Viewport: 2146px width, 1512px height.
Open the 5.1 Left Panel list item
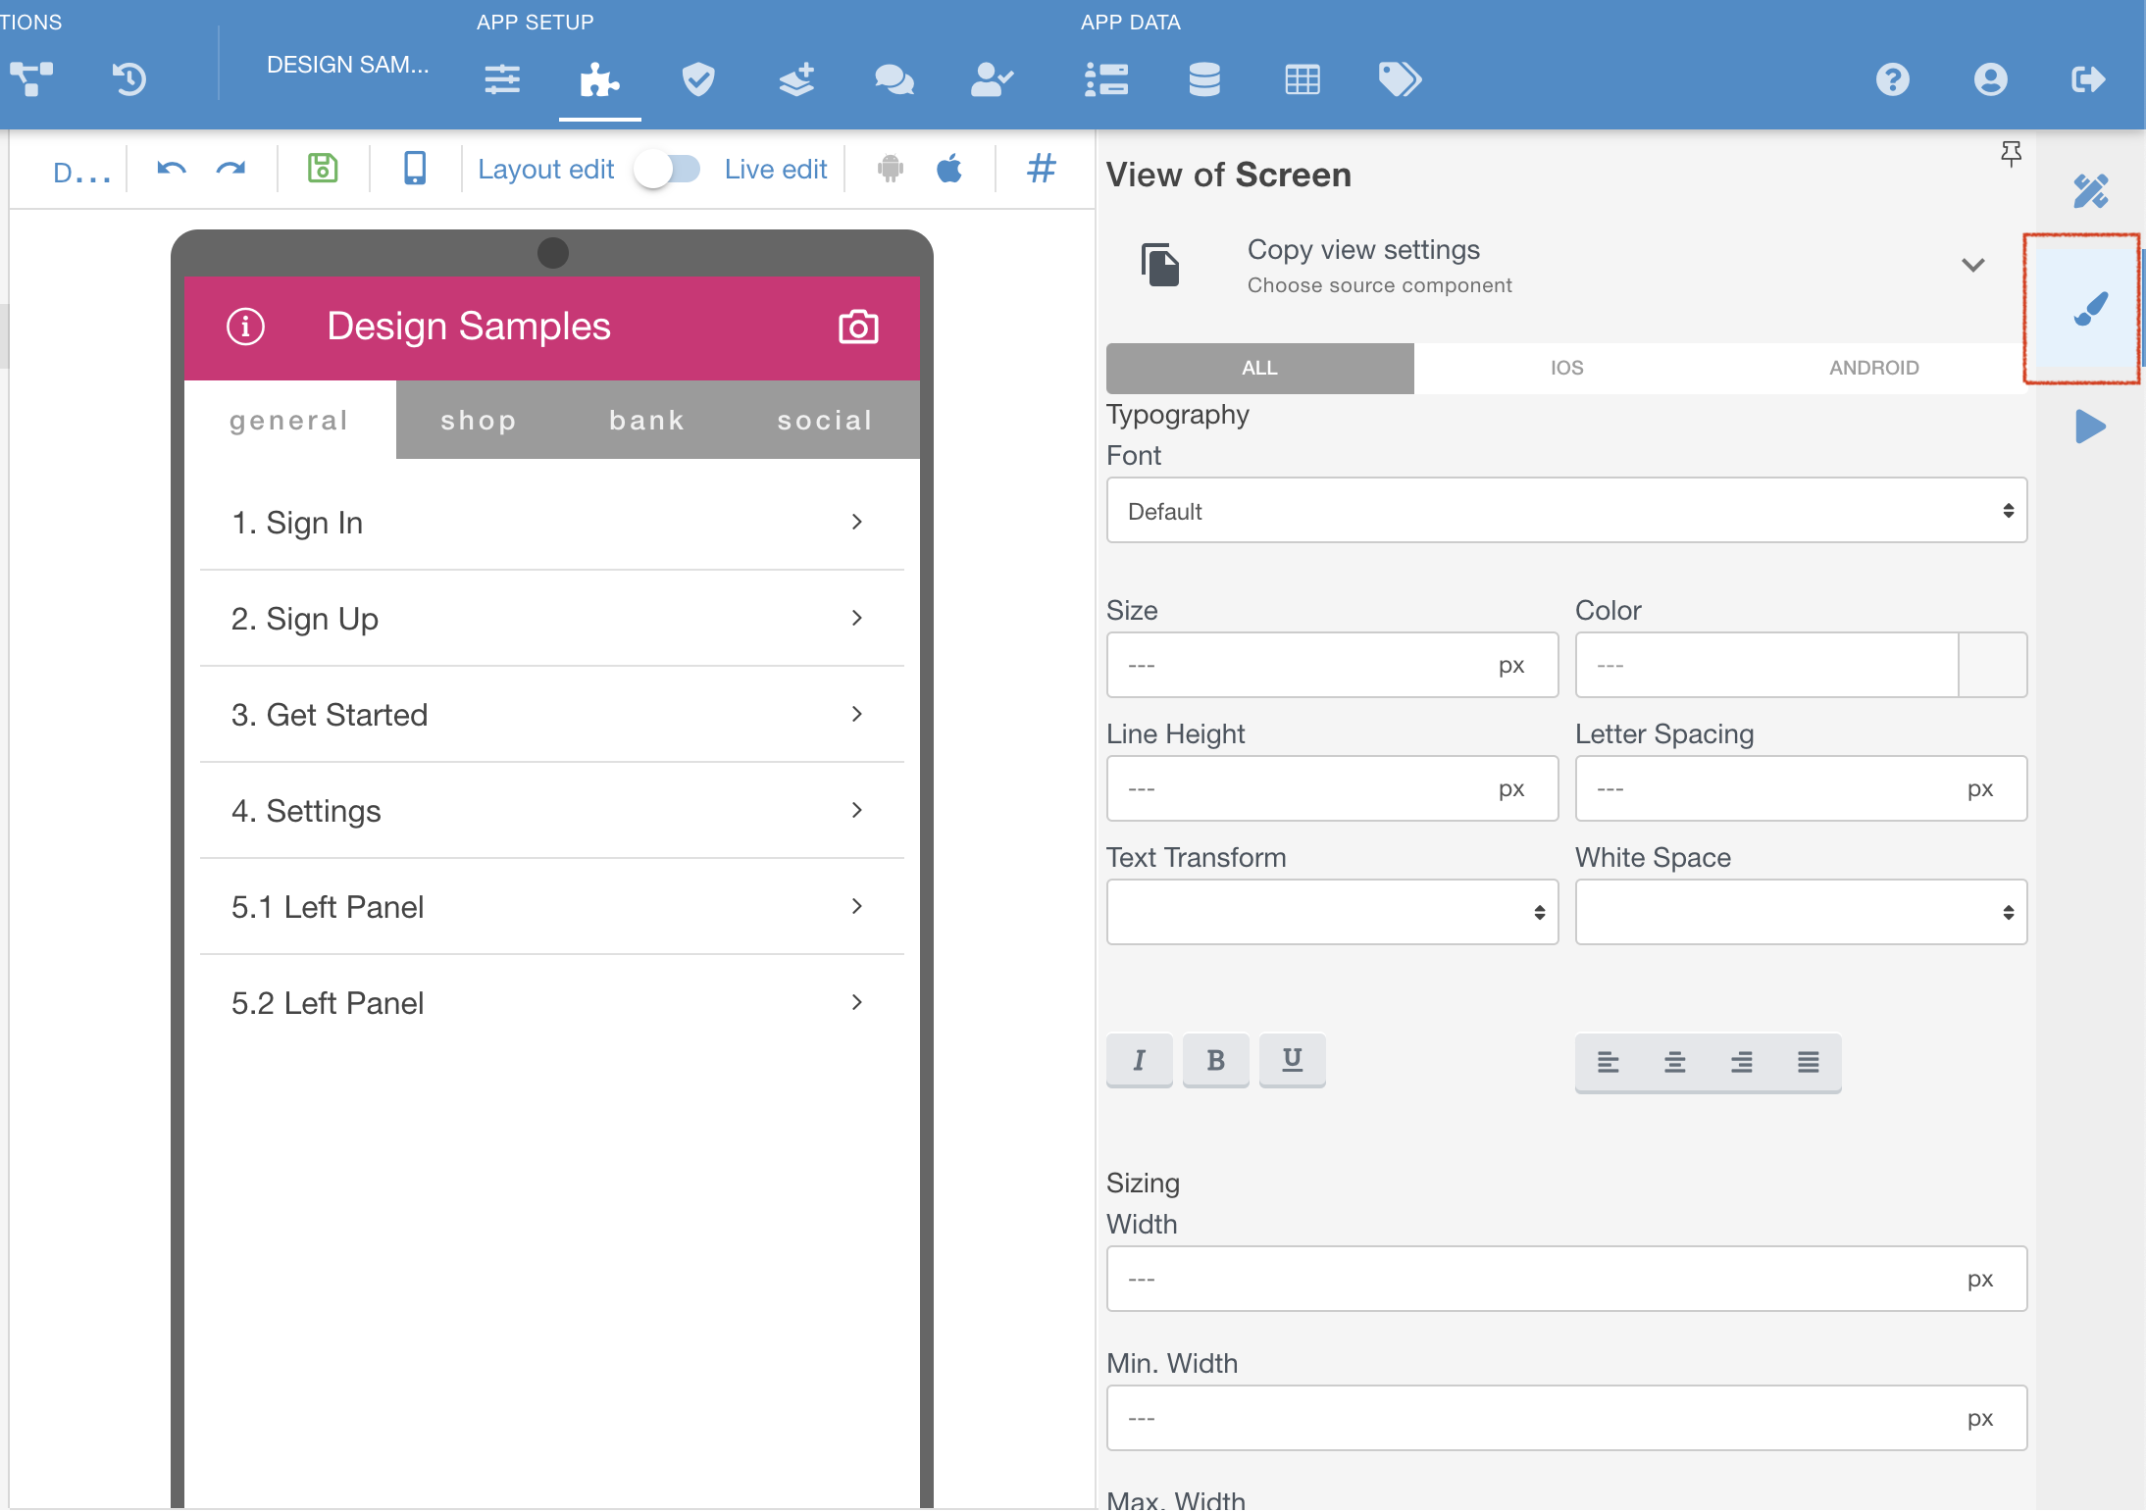tap(551, 907)
